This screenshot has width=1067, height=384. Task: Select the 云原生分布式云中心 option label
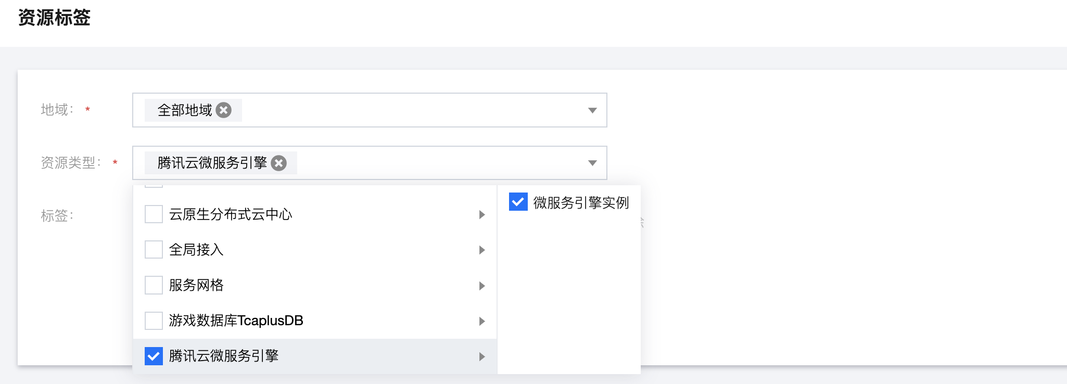231,214
